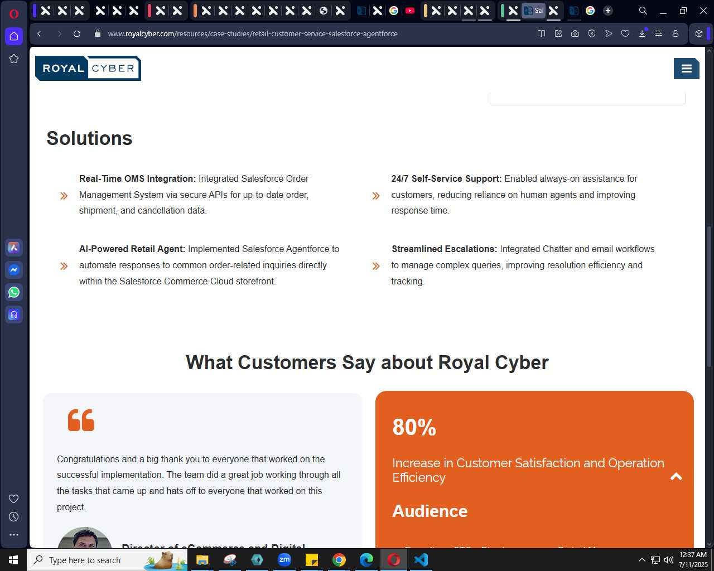Open Visual Studio Code from the taskbar
The height and width of the screenshot is (571, 714).
(x=421, y=560)
